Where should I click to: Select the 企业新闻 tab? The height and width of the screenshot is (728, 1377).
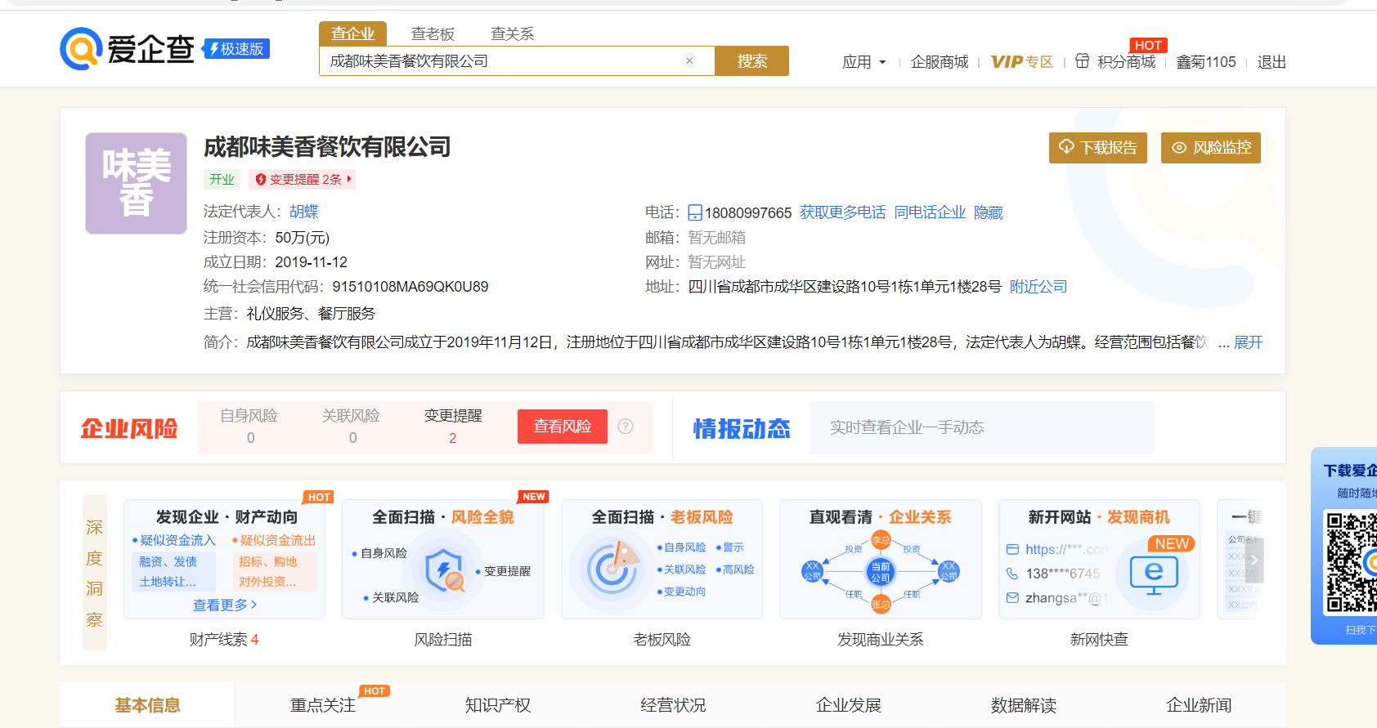[x=1199, y=704]
